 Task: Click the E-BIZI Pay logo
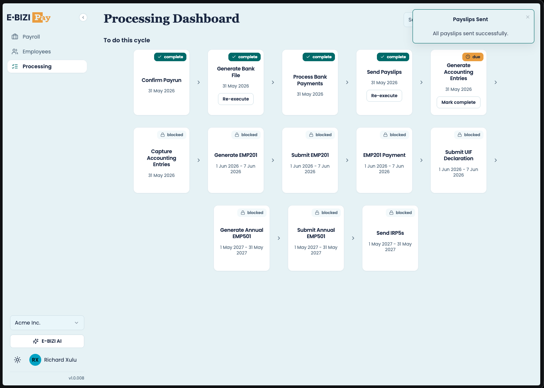click(29, 17)
